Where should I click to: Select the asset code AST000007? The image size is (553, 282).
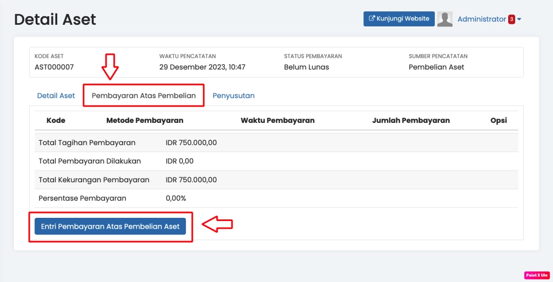click(54, 67)
